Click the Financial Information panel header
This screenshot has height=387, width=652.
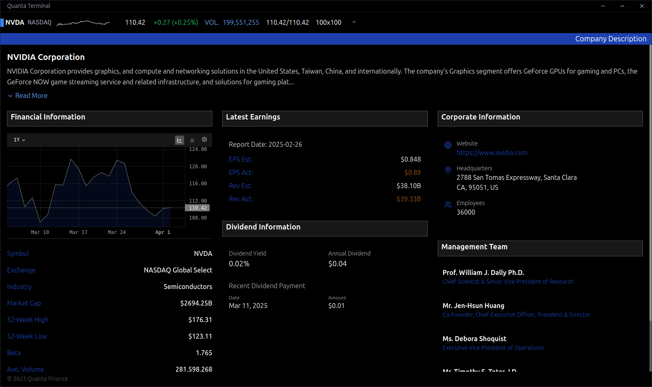pyautogui.click(x=110, y=119)
